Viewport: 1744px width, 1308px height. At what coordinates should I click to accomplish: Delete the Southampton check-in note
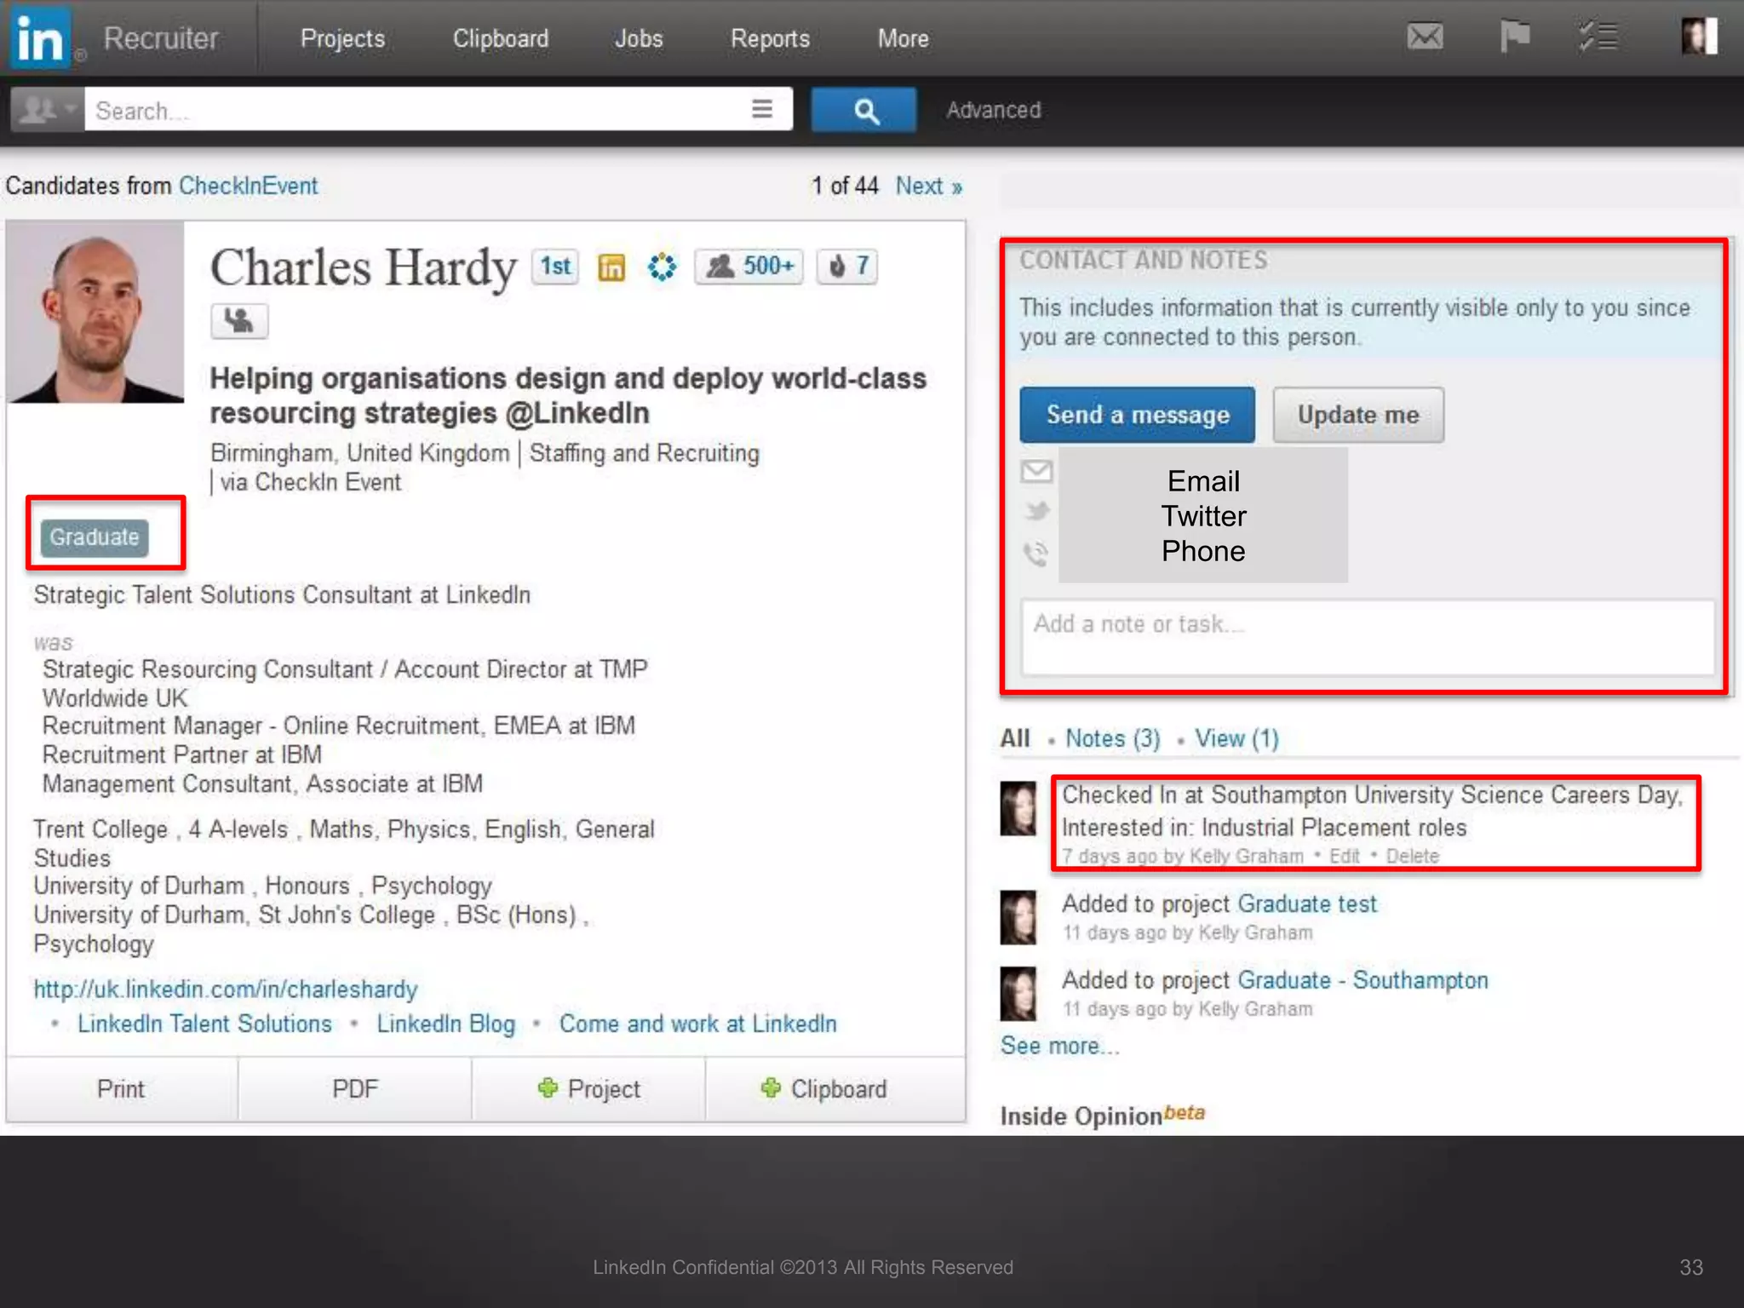pos(1413,856)
